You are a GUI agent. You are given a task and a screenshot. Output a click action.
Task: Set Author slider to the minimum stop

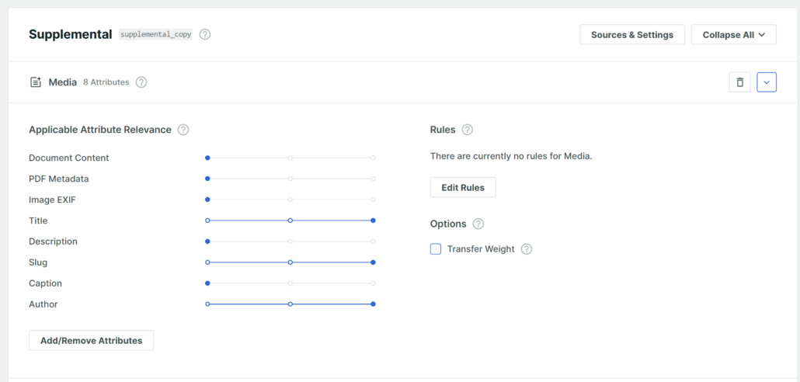point(207,304)
